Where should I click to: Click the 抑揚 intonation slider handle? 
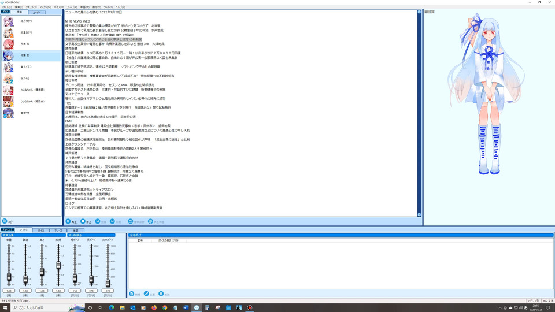(58, 265)
